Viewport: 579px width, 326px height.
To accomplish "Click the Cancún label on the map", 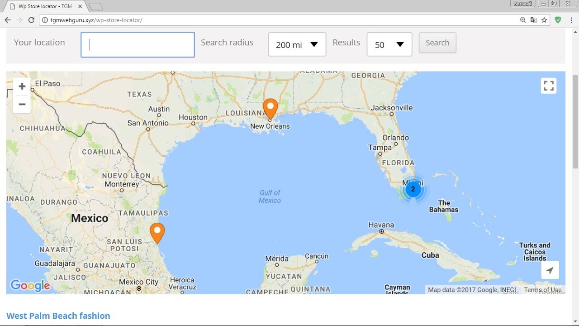I will pyautogui.click(x=317, y=256).
